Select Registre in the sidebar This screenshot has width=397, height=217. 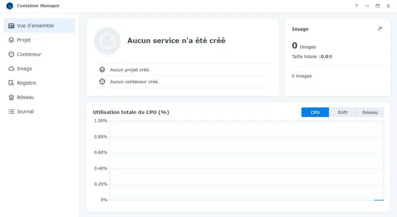pyautogui.click(x=26, y=83)
